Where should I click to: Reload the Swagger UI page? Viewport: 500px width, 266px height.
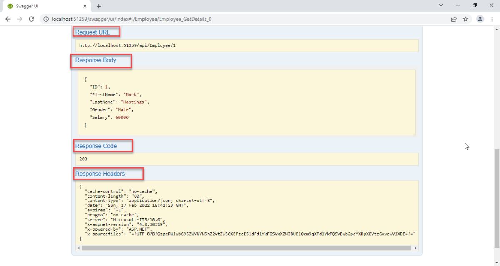(x=31, y=19)
